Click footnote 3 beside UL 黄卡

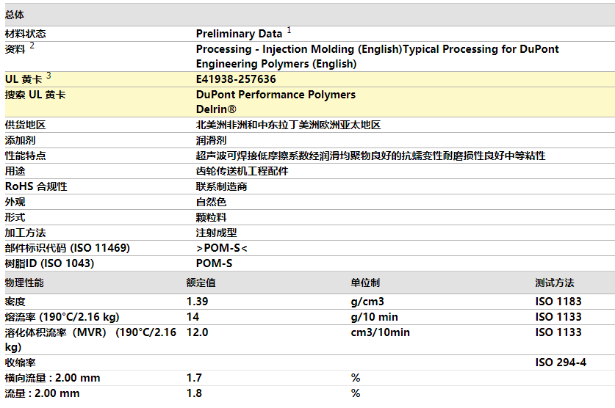point(48,76)
